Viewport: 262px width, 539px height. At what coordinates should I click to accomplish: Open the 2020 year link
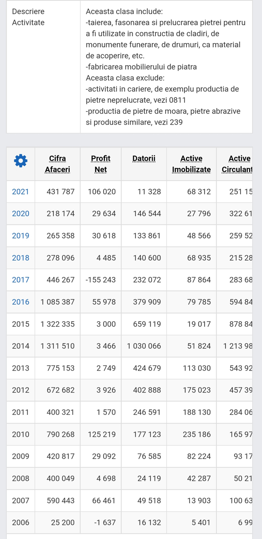click(21, 214)
